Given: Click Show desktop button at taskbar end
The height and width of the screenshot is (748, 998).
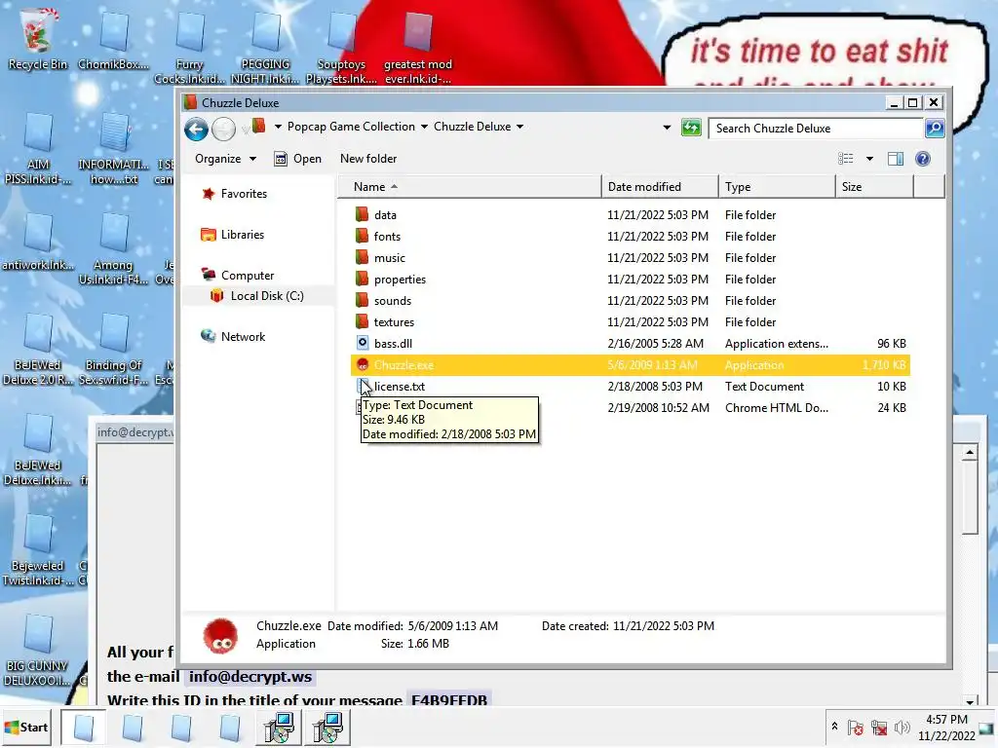Looking at the screenshot, I should tap(987, 727).
